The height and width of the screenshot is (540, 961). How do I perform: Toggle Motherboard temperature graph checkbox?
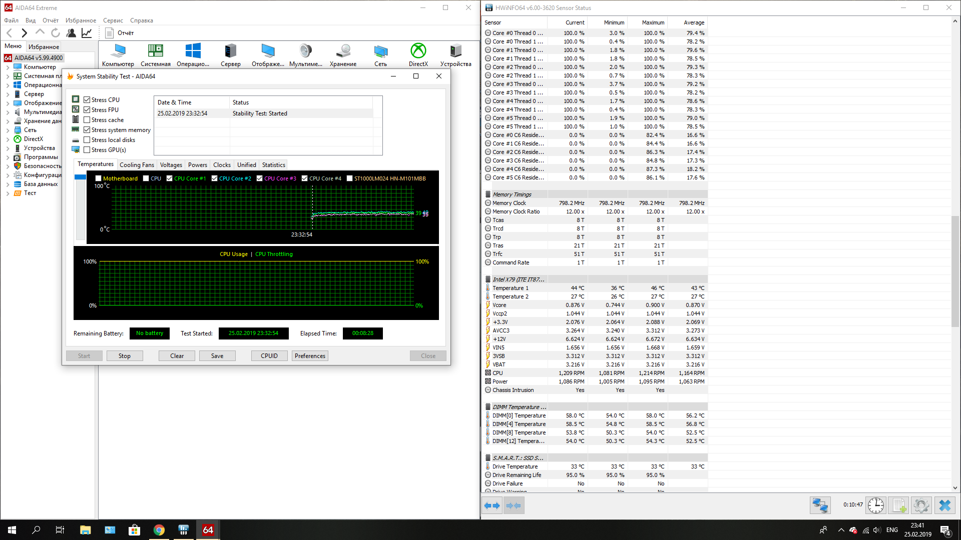click(99, 178)
